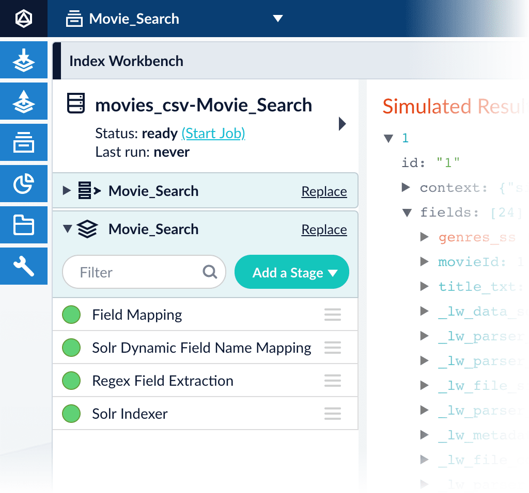Click the Start Job link

pyautogui.click(x=213, y=134)
